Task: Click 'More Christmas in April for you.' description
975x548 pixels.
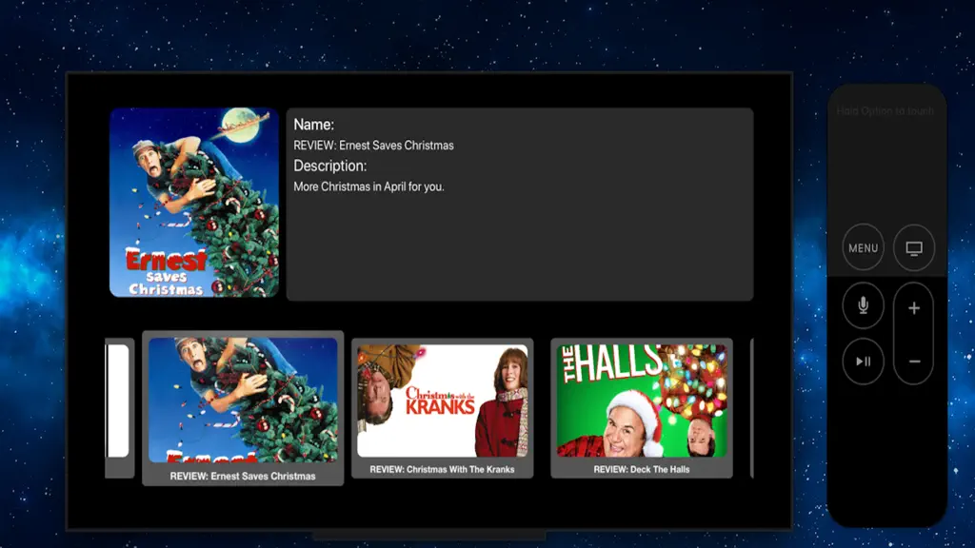Action: [x=368, y=186]
